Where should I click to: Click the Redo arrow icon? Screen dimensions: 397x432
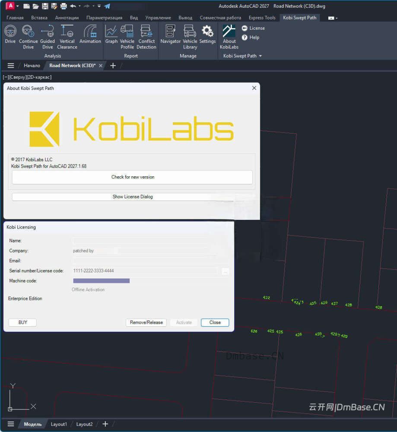point(87,6)
